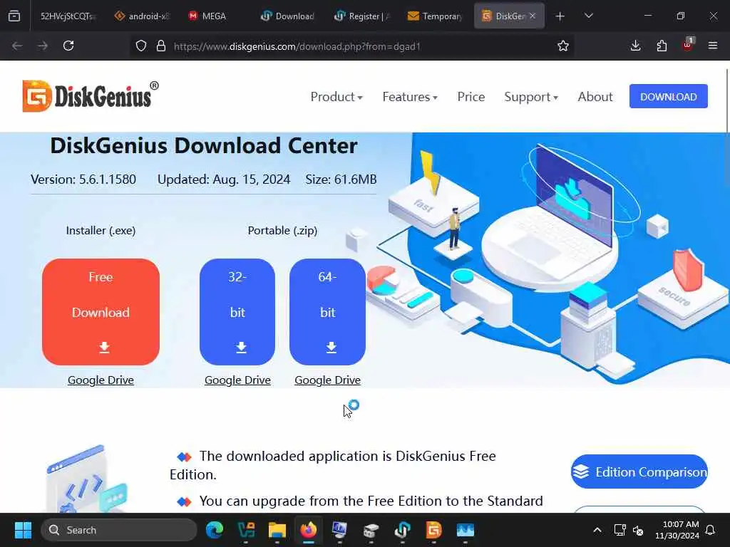
Task: Click the blue DOWNLOAD button in header
Action: (668, 96)
